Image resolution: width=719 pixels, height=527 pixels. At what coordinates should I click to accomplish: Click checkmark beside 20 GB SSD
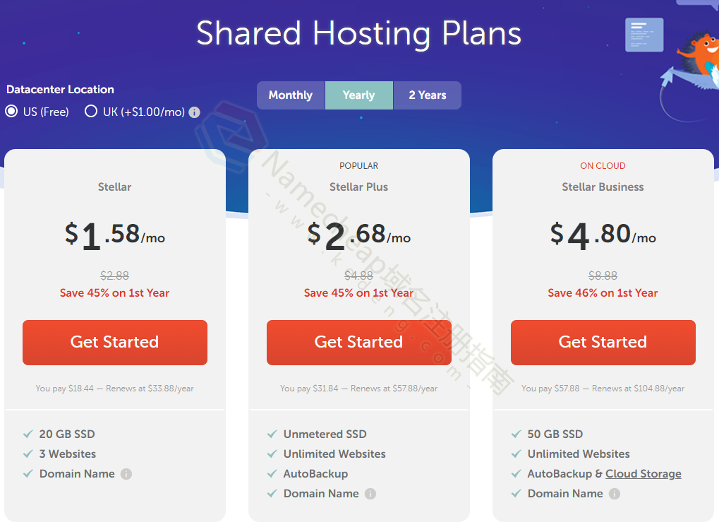(x=28, y=434)
